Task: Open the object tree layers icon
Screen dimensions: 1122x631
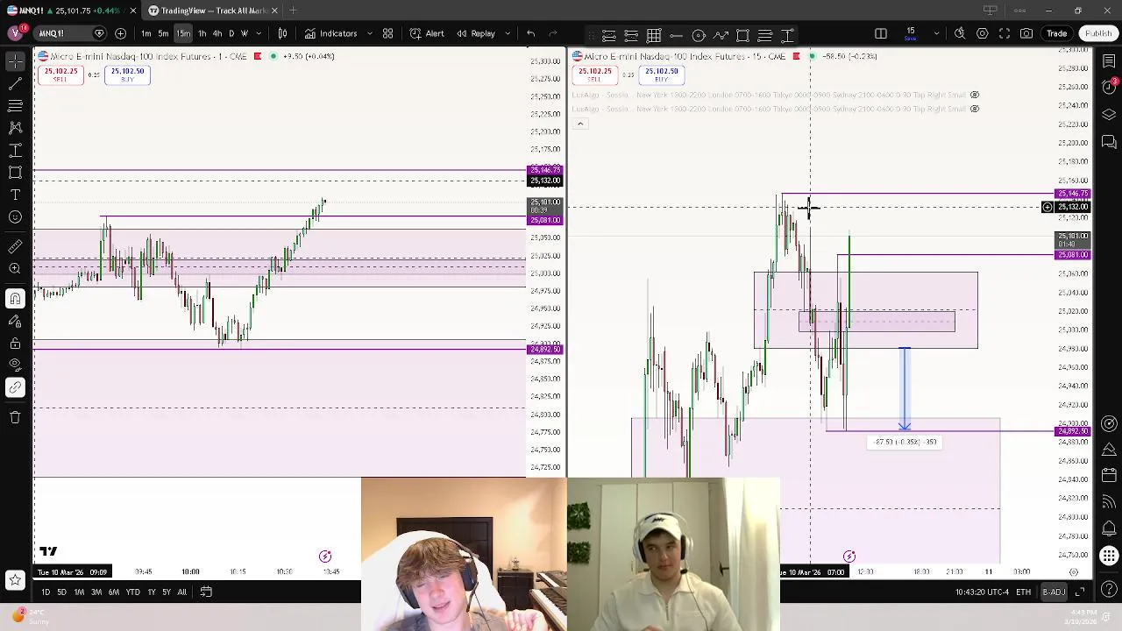Action: pos(1109,114)
